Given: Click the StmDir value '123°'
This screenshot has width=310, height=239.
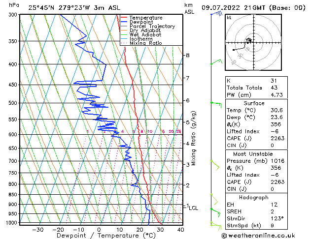Looking at the screenshot, I should click(x=277, y=219).
